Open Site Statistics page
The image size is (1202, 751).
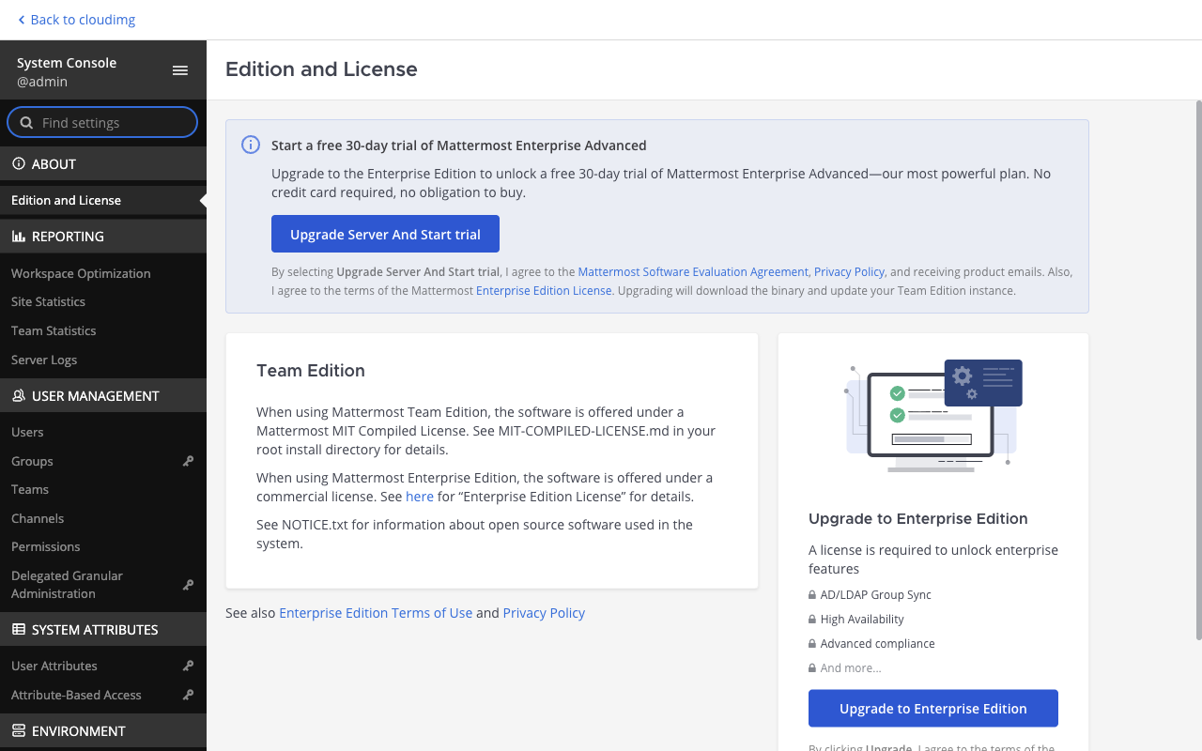[48, 301]
